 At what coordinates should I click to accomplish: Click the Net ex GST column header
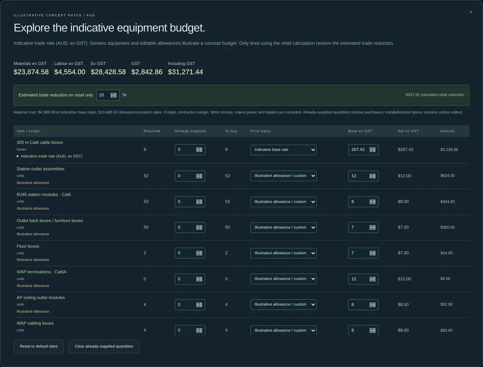click(x=408, y=131)
